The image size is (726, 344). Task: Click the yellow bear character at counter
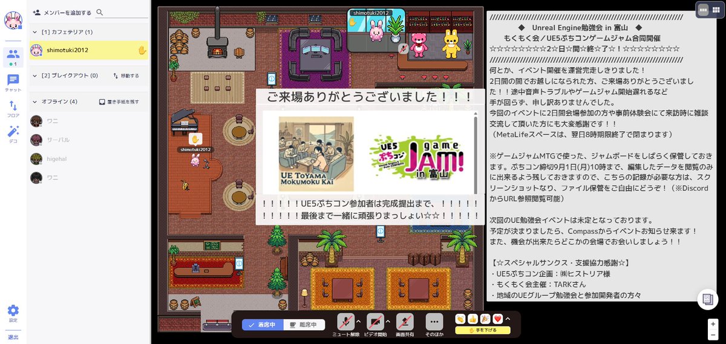pos(450,44)
